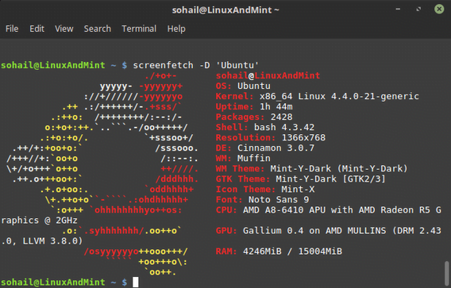Click the Resolution: 1366x768 line
Screen dimensions: 451x288
point(271,138)
